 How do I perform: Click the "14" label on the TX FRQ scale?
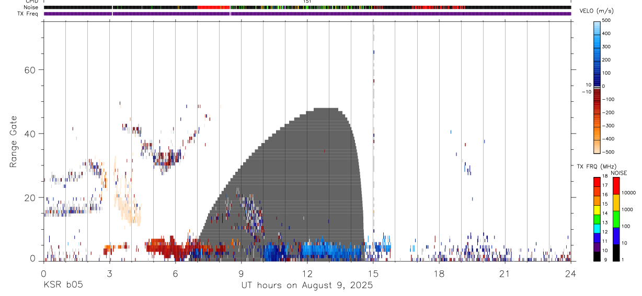(x=604, y=213)
